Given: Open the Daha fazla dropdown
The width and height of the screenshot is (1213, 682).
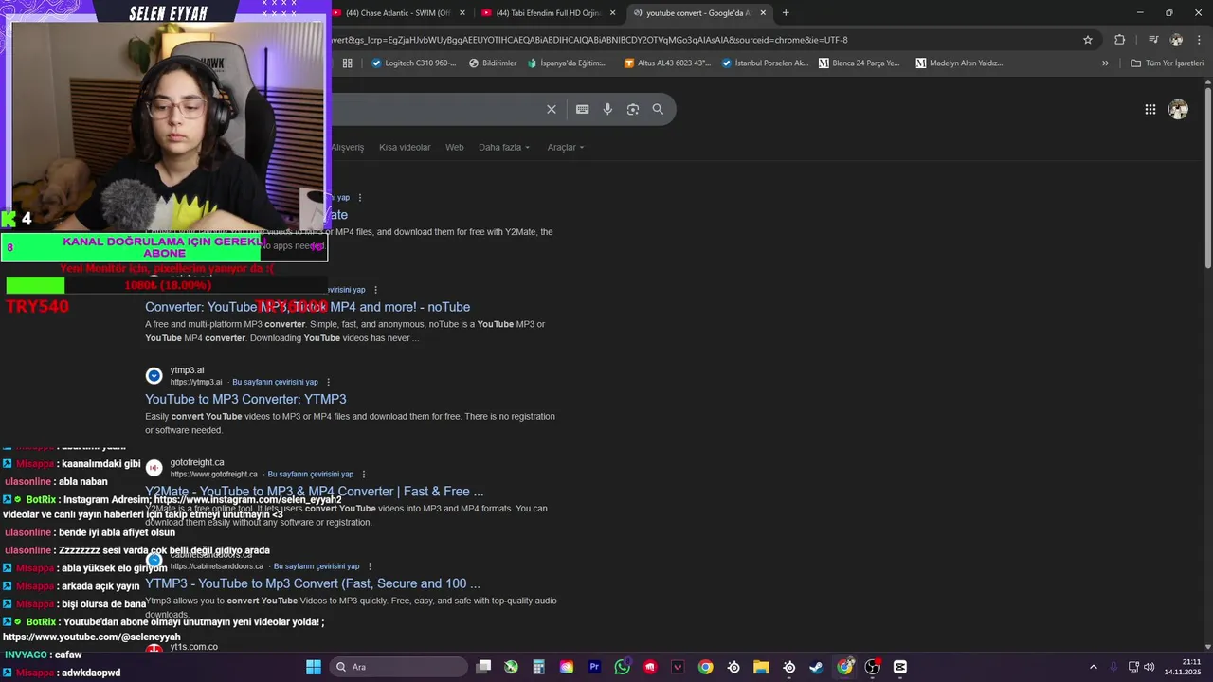Looking at the screenshot, I should 504,147.
